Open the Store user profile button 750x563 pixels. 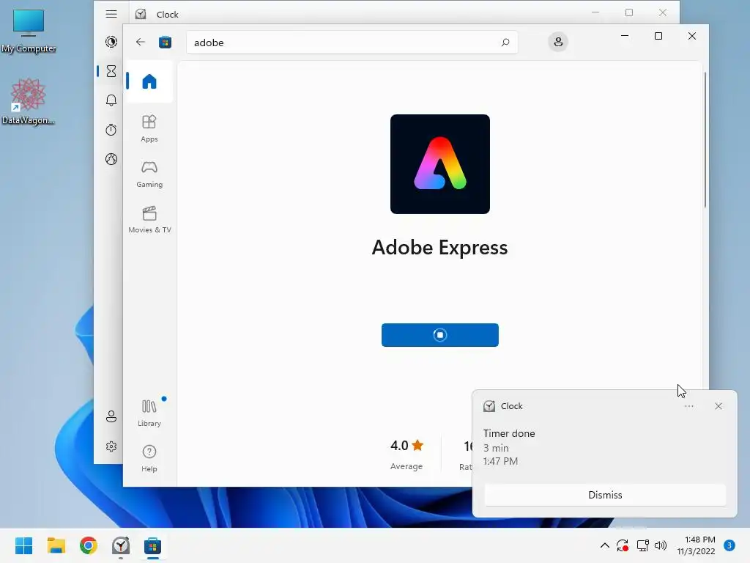coord(557,42)
